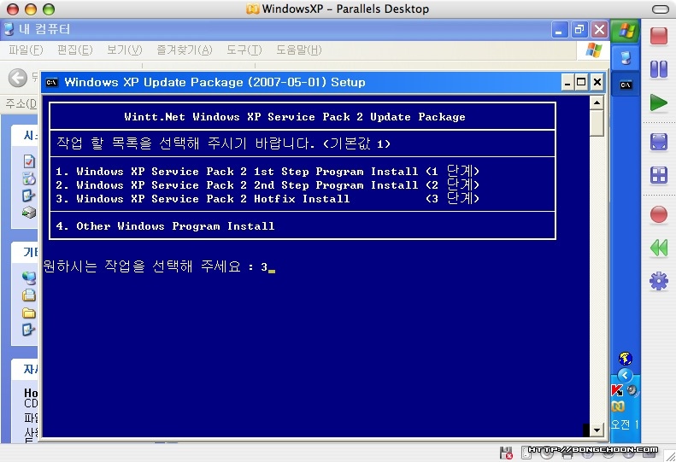Image resolution: width=676 pixels, height=462 pixels.
Task: Open the 파일(F) menu
Action: 26,50
